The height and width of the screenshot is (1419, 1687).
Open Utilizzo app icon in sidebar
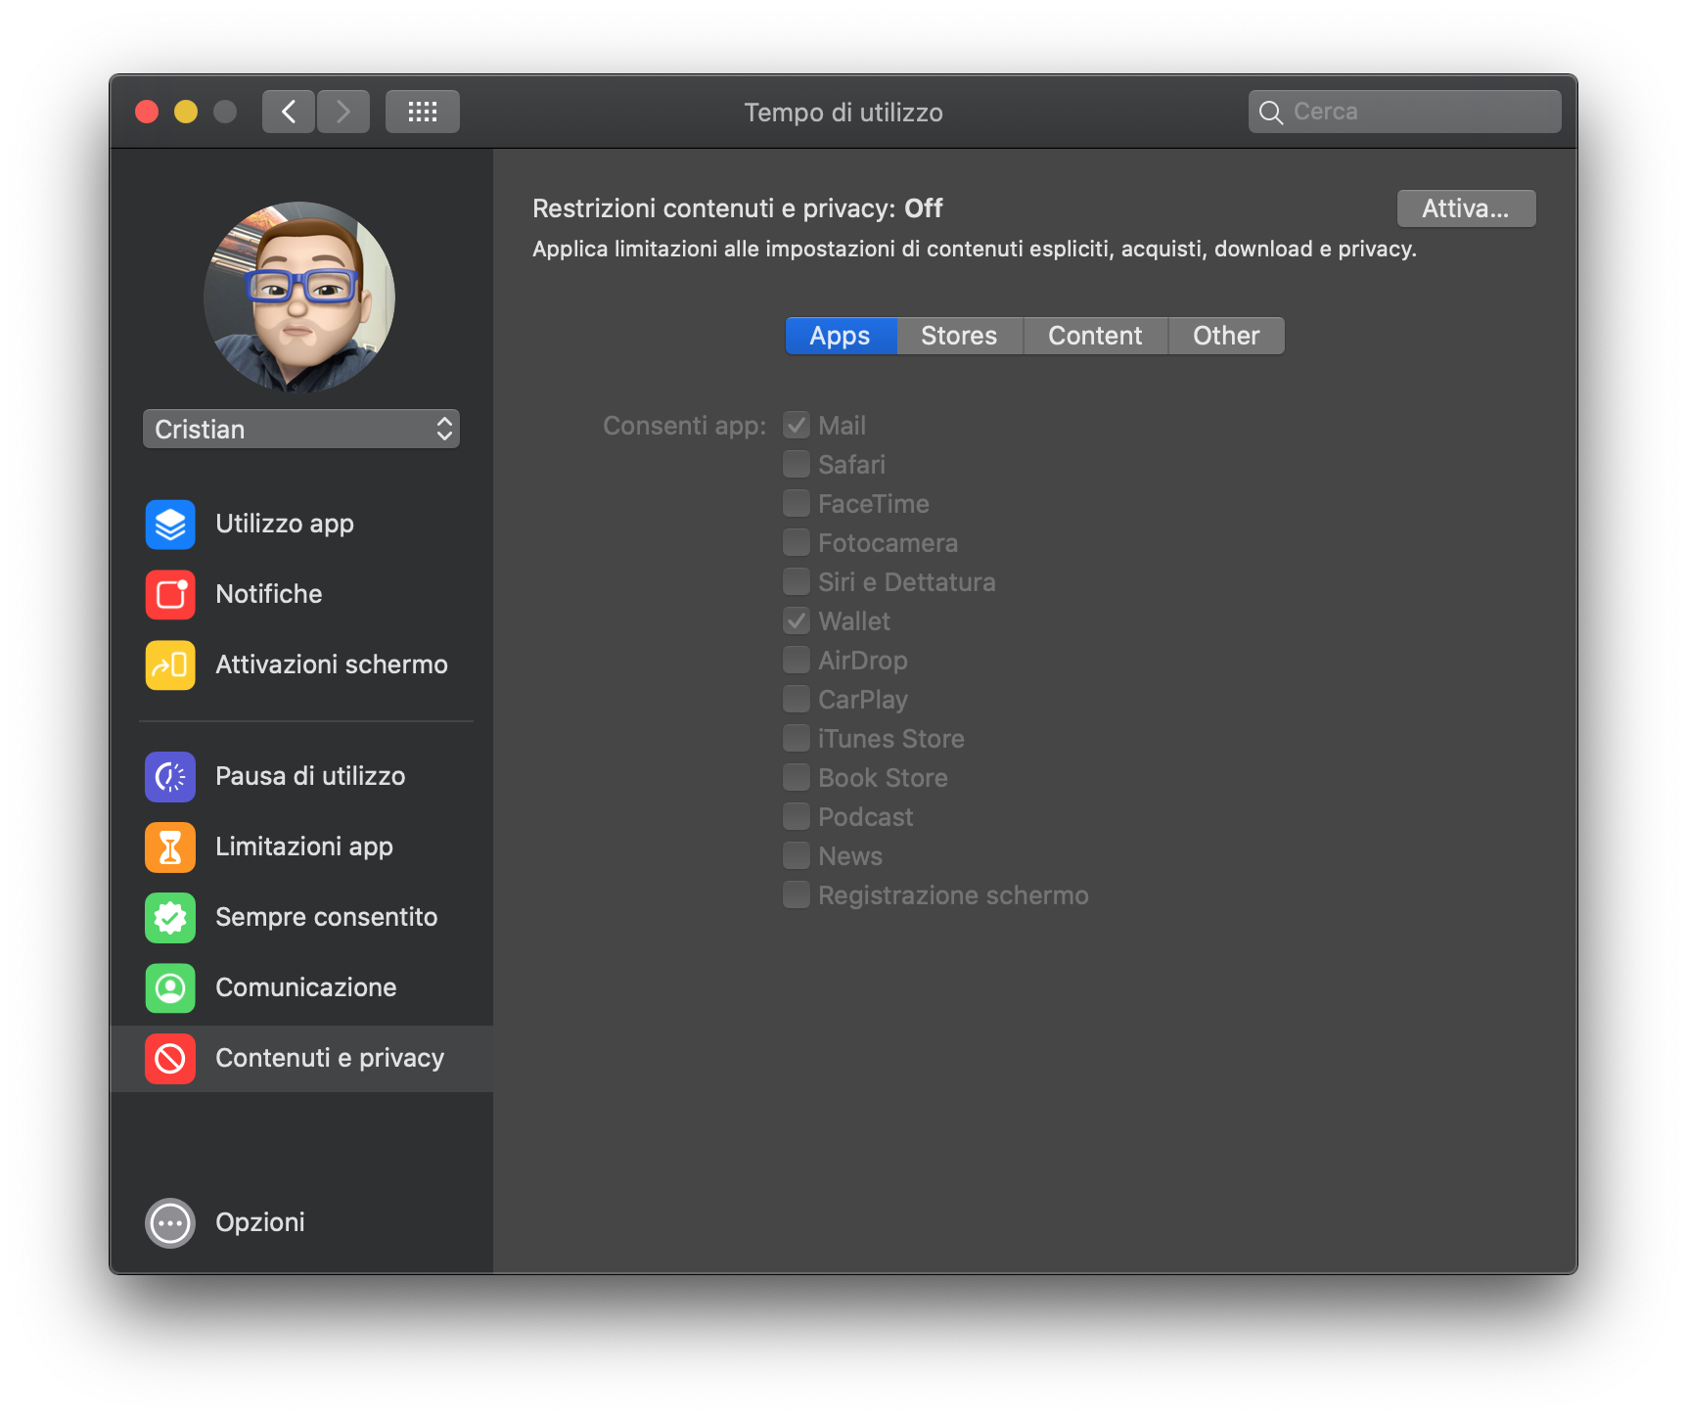(170, 525)
